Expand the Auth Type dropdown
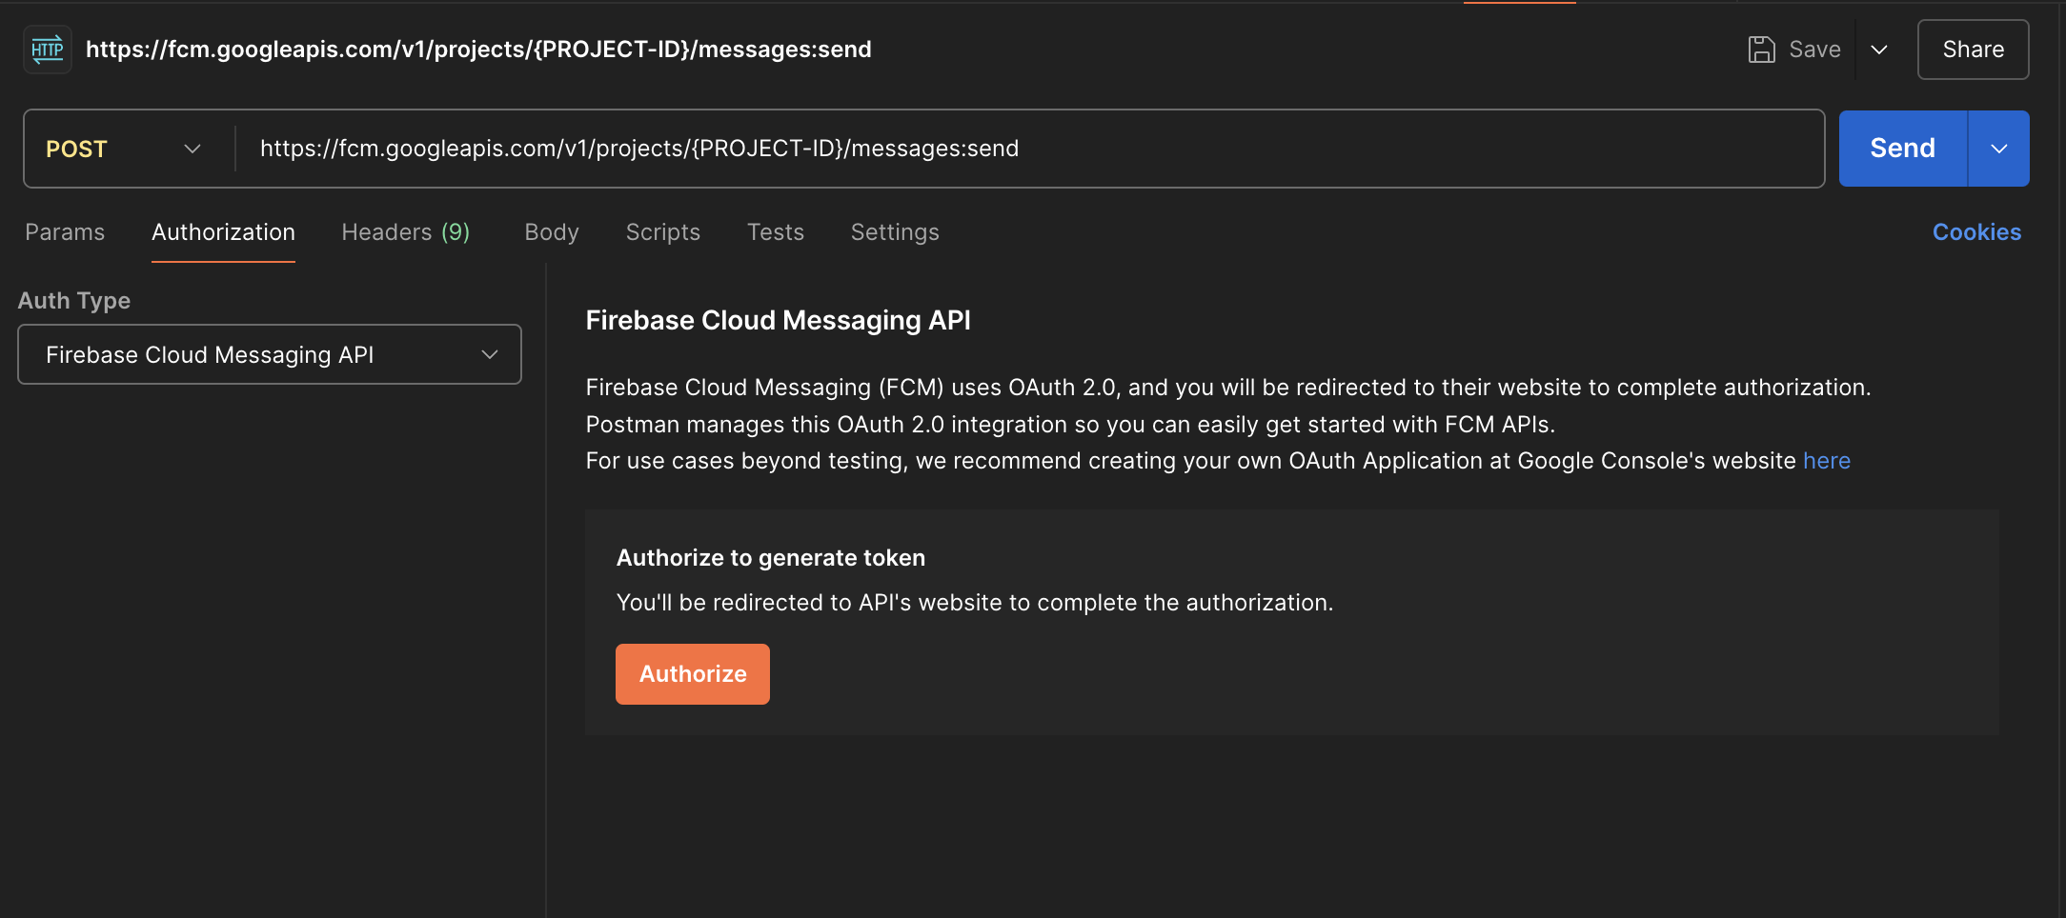The width and height of the screenshot is (2066, 918). pyautogui.click(x=270, y=354)
